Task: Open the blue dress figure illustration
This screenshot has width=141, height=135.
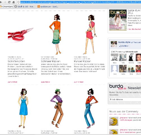Action: tap(23, 108)
